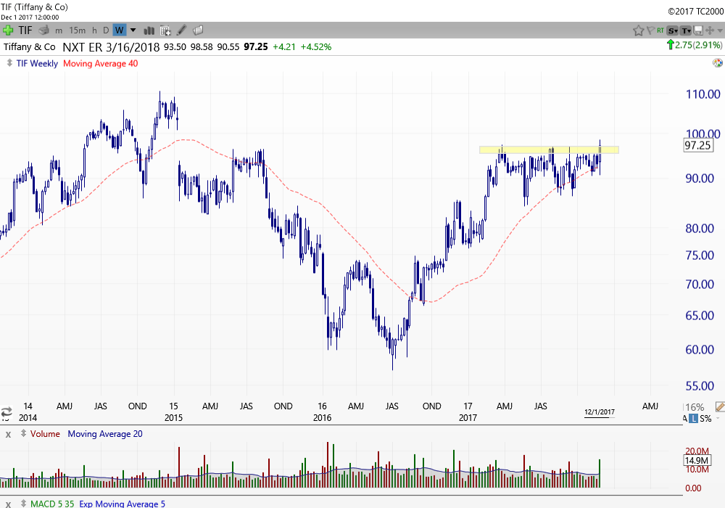
Task: Select the 15m timeframe button
Action: coord(77,30)
